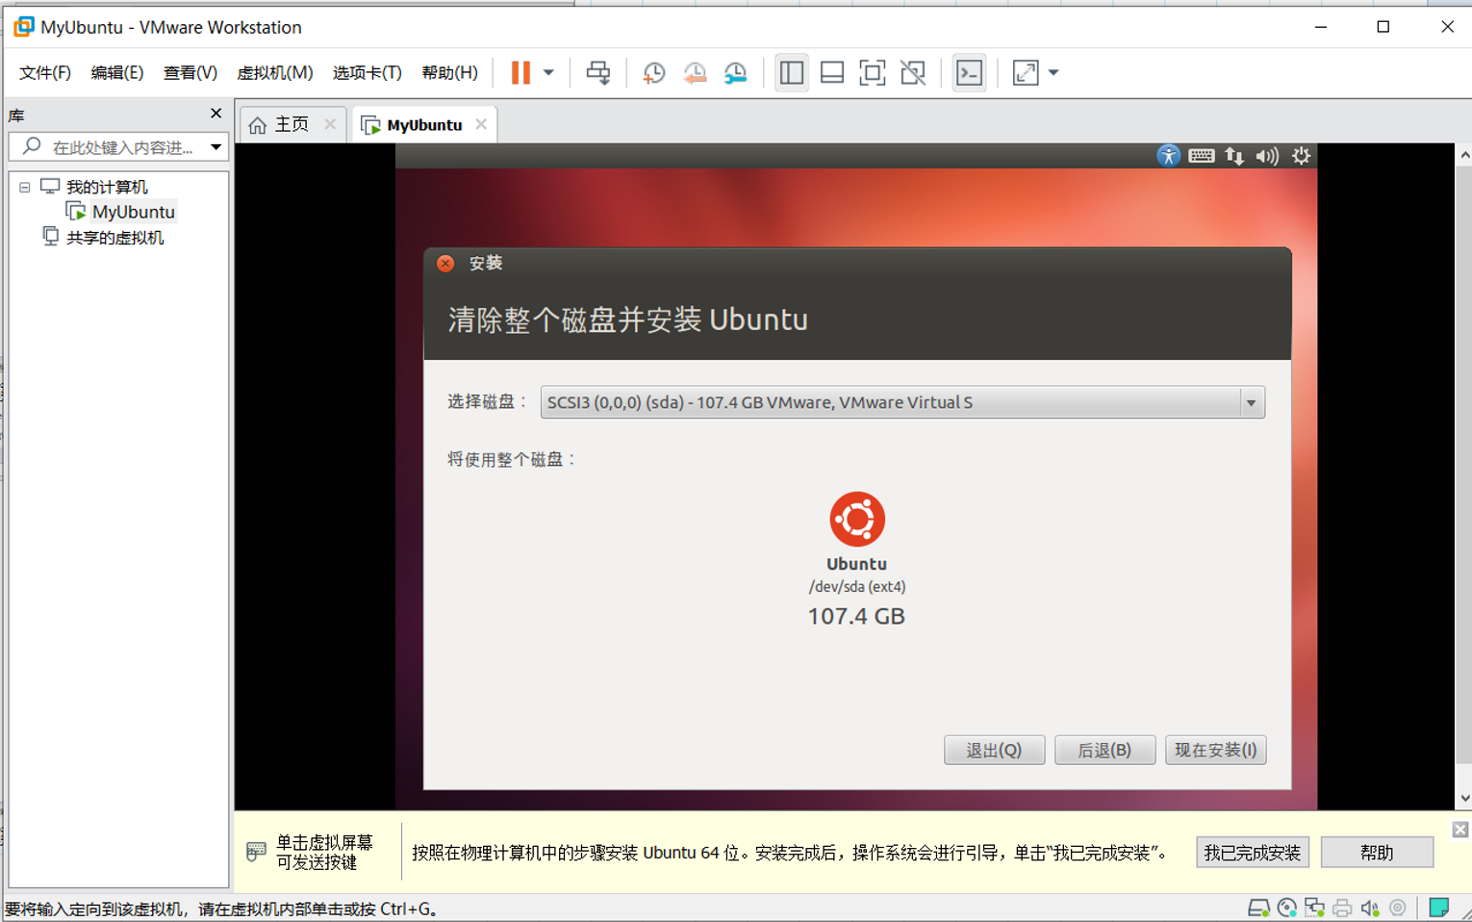
Task: Click the 后退(B) button
Action: point(1104,750)
